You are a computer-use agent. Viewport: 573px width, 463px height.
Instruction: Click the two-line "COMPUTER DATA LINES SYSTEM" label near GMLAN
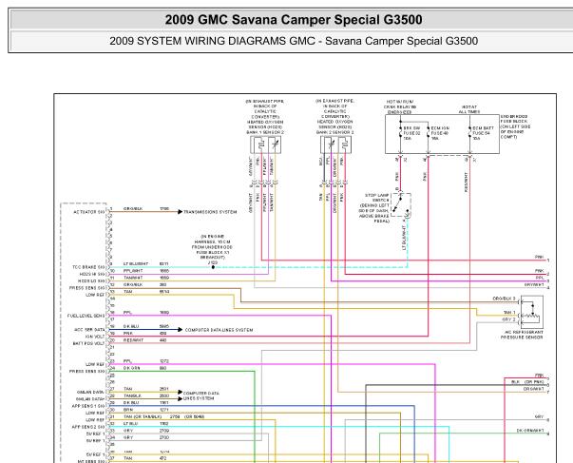pos(201,395)
